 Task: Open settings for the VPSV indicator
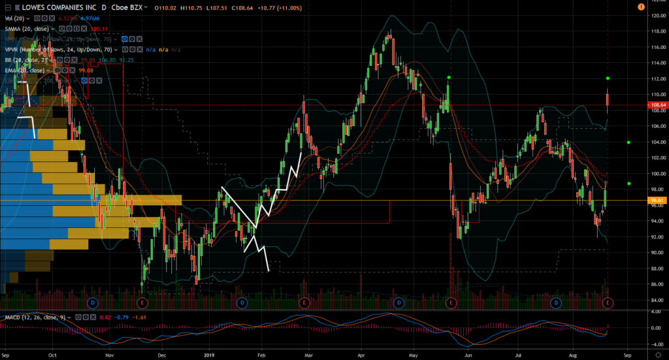(x=132, y=39)
